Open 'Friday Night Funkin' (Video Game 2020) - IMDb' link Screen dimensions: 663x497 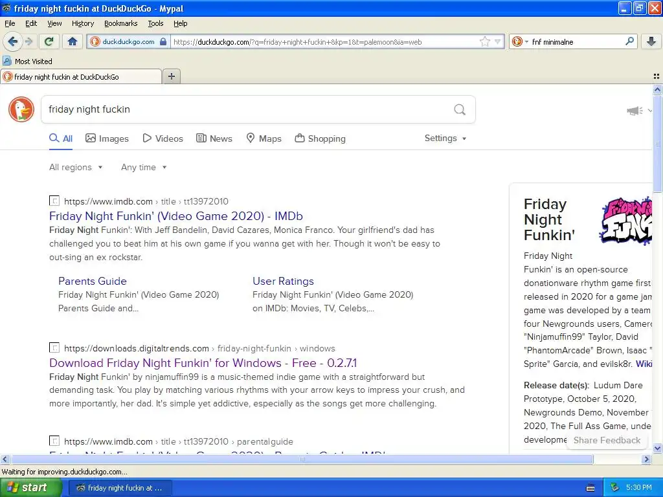[x=176, y=216]
